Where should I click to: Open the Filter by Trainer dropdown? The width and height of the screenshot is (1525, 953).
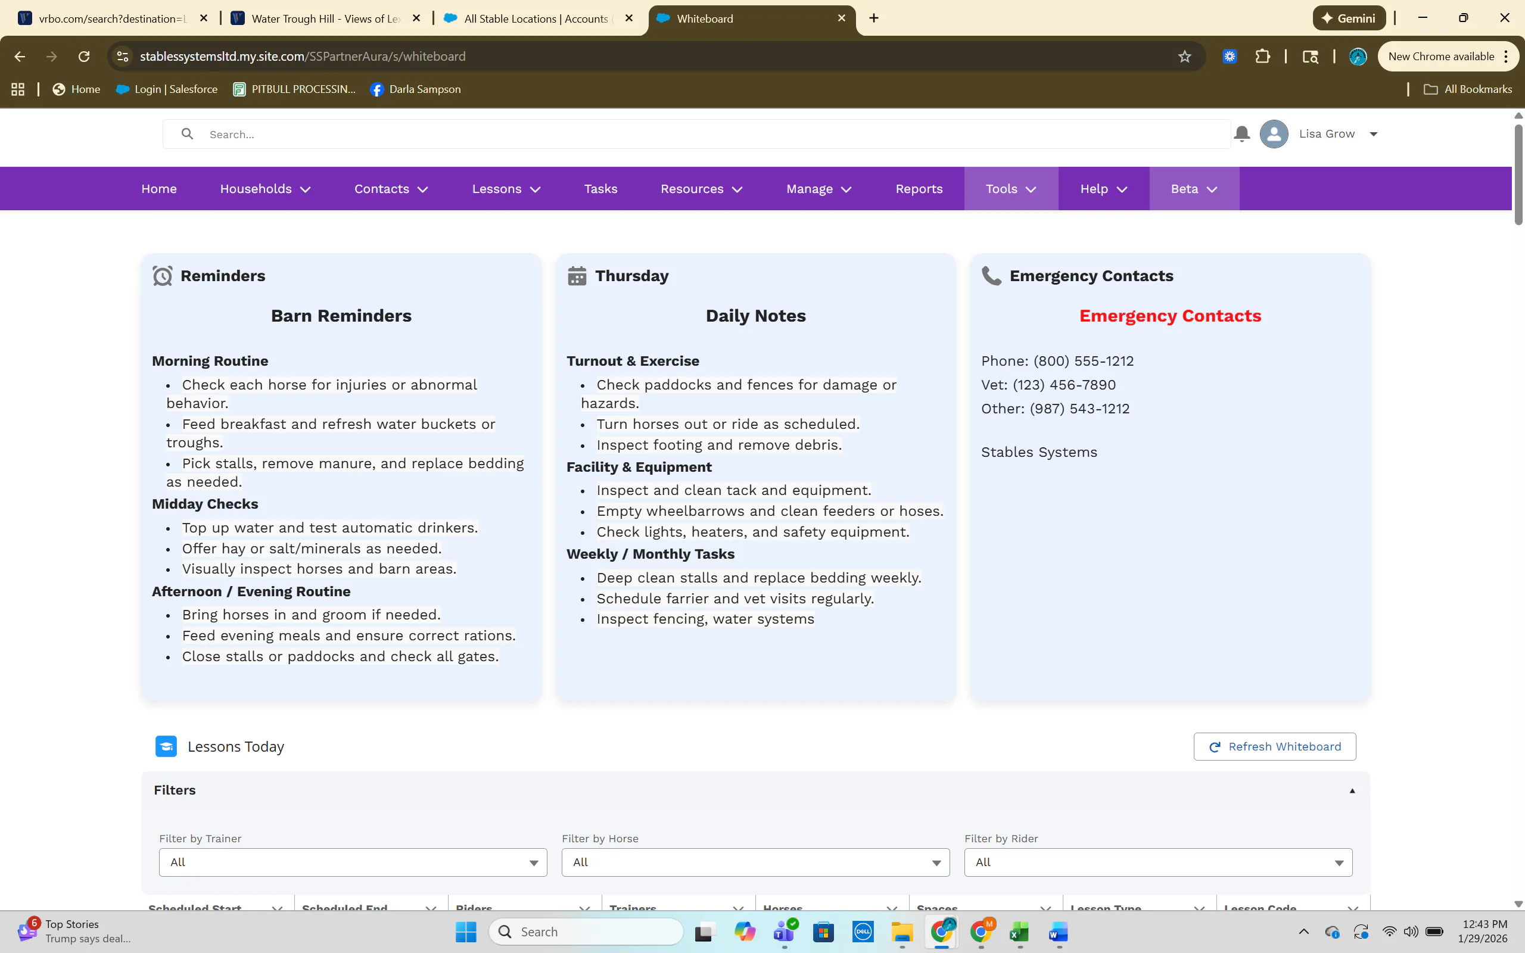tap(353, 862)
